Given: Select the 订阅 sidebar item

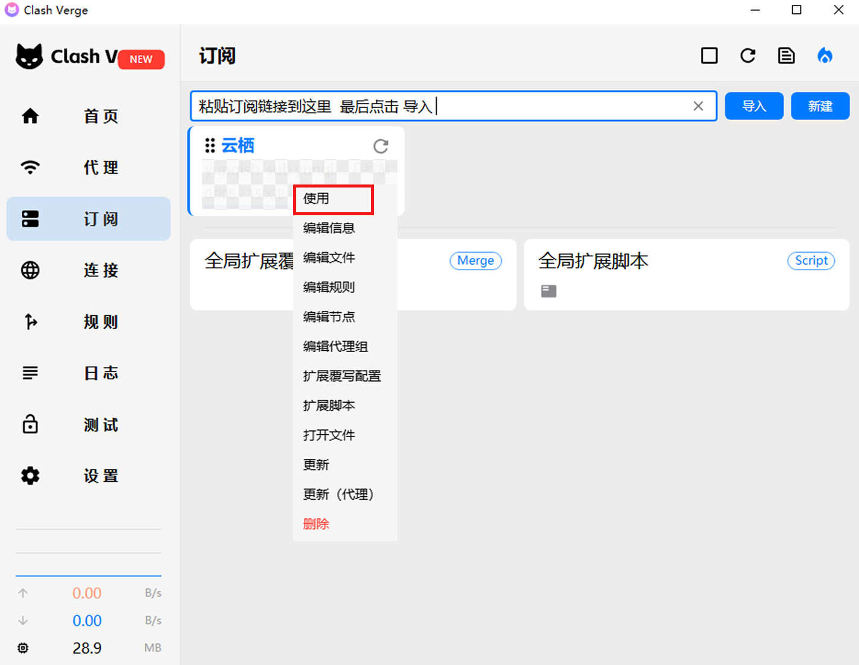Looking at the screenshot, I should [x=89, y=219].
